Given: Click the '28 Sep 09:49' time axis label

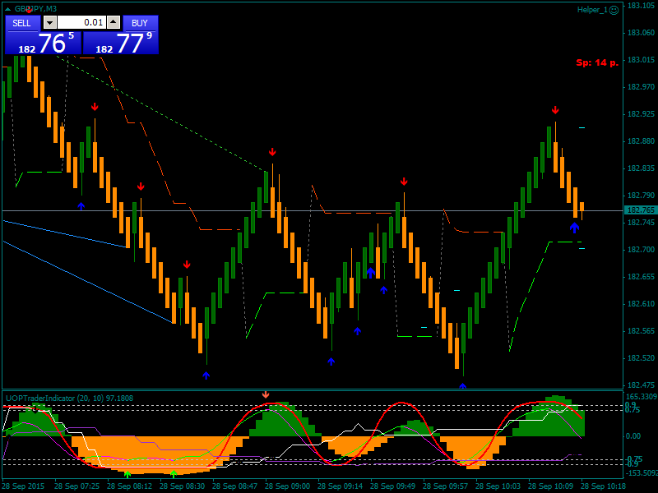Looking at the screenshot, I should pos(393,486).
